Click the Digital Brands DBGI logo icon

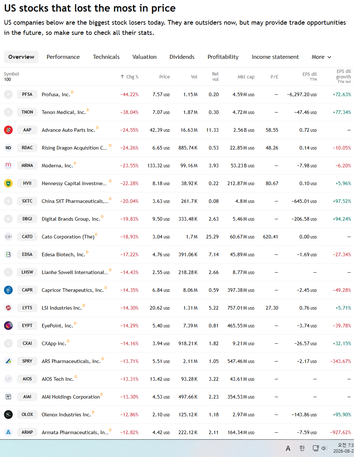[x=8, y=219]
